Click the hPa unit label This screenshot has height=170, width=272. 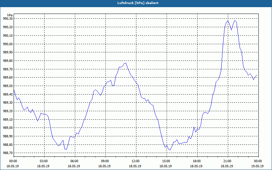(x=10, y=15)
